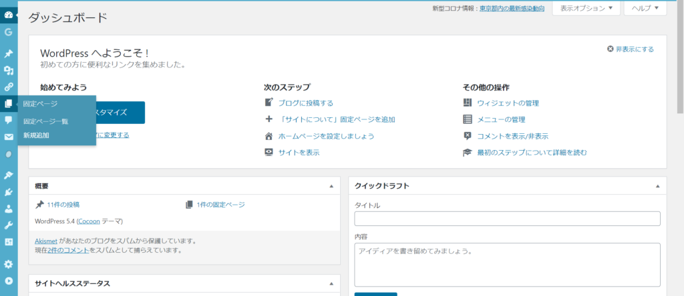Open the sliders icon below the wrench in the sidebar
Screen dimensions: 684x296
8,242
